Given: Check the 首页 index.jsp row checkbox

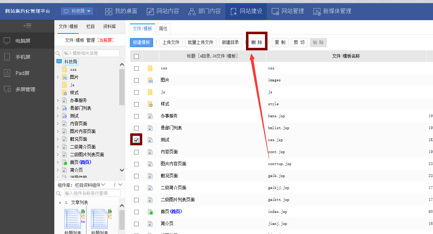Looking at the screenshot, I should click(x=136, y=212).
